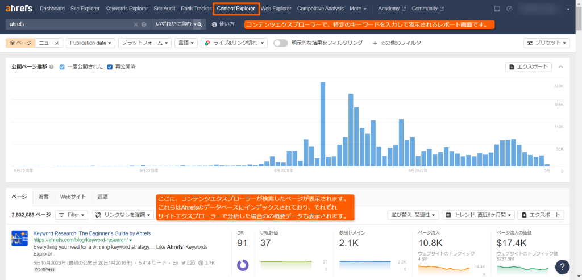Click the info icon beside 公開ページ推移
The height and width of the screenshot is (280, 582).
52,67
